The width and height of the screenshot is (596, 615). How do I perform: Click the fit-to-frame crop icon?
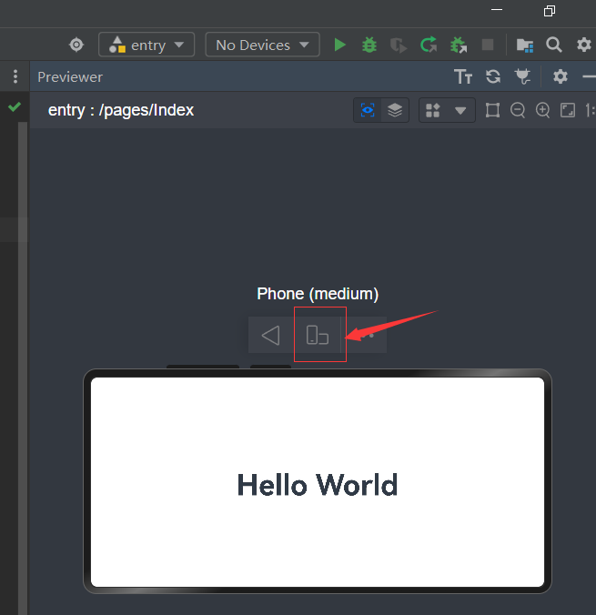coord(492,110)
